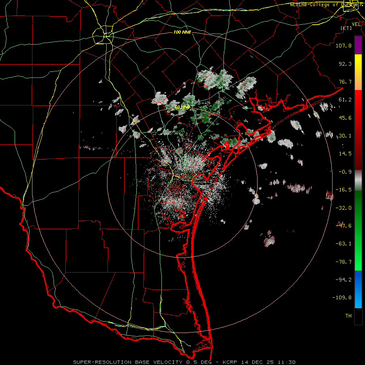Click the gray near-zero segment of color bar
This screenshot has width=365, height=365.
pos(358,180)
